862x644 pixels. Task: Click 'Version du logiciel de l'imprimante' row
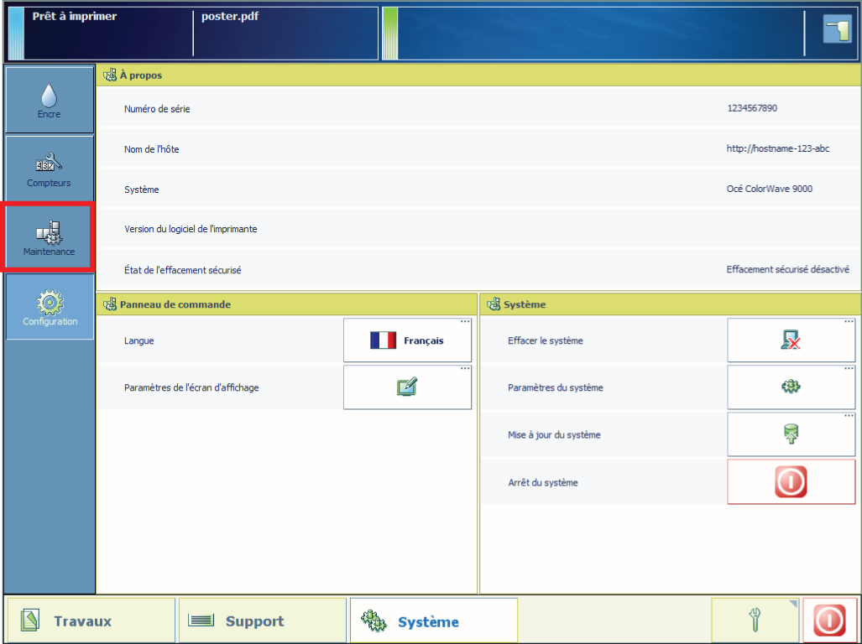click(478, 229)
